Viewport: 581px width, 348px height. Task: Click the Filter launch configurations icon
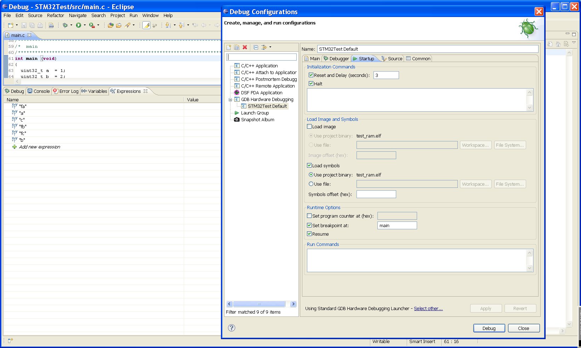264,47
